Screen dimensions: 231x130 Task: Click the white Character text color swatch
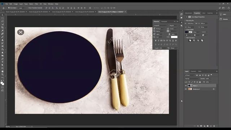click(174, 37)
